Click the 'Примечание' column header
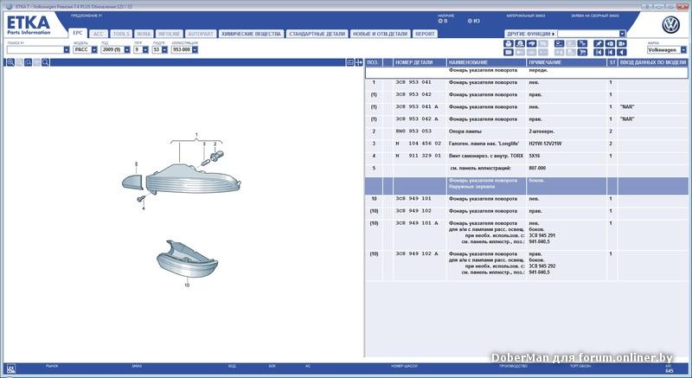 [567, 62]
